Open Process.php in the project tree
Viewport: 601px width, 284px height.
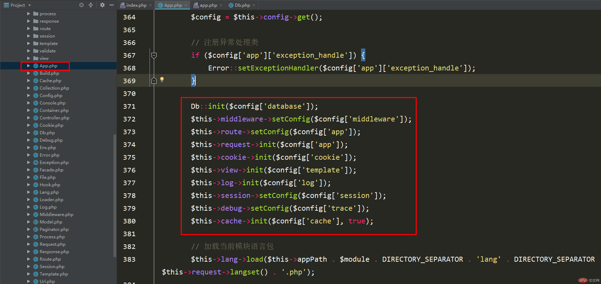[52, 237]
